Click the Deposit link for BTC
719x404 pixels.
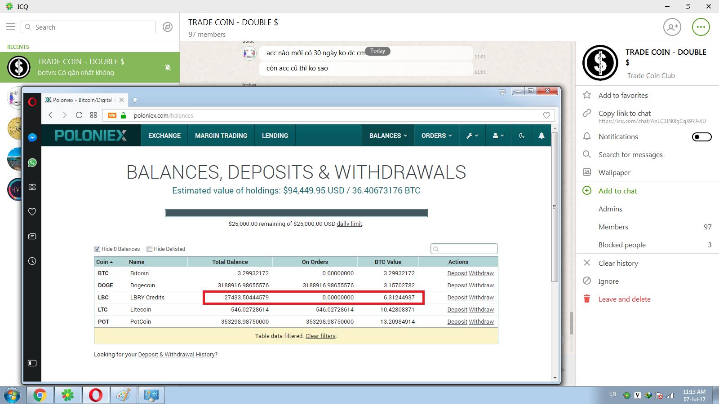tap(457, 273)
